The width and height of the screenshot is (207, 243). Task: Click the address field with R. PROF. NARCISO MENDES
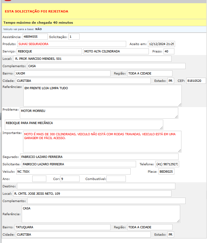coord(92,59)
